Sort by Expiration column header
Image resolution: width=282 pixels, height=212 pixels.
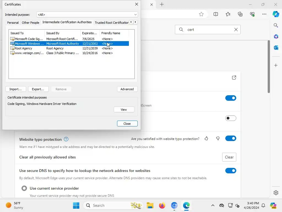pos(90,33)
